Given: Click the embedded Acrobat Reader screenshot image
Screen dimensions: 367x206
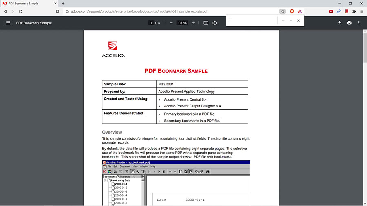Looking at the screenshot, I should (x=176, y=183).
